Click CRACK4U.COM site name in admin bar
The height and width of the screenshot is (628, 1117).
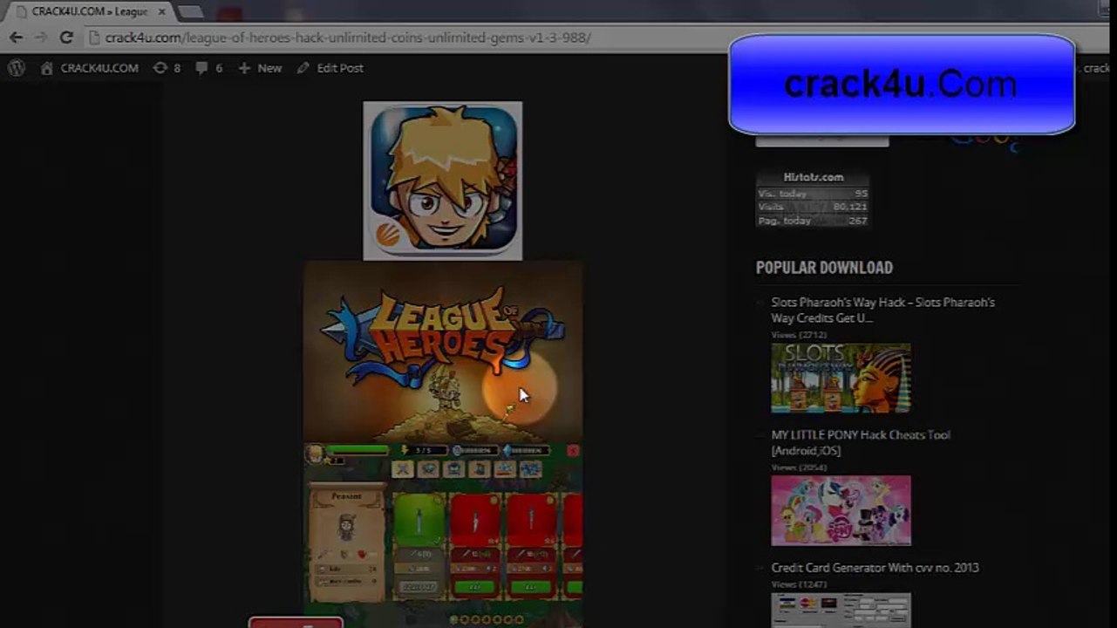[x=99, y=68]
